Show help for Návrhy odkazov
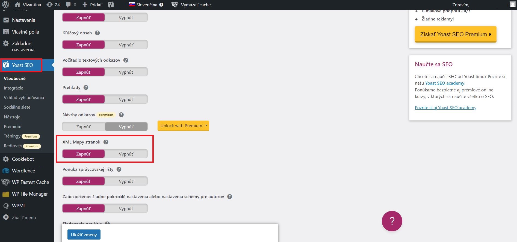Screen dimensions: 517x242 [x=121, y=115]
